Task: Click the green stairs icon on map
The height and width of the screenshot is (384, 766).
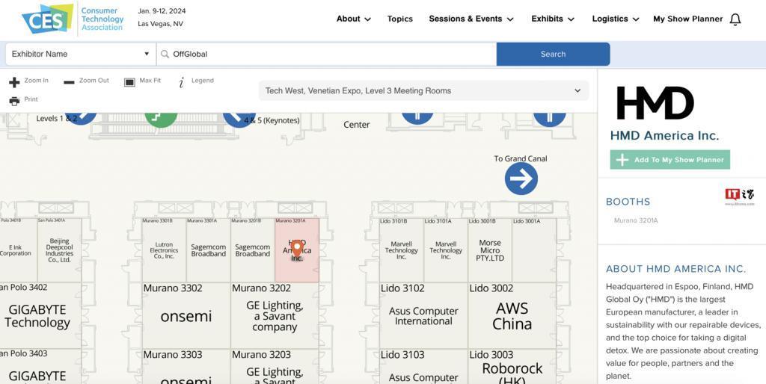Action: point(161,117)
